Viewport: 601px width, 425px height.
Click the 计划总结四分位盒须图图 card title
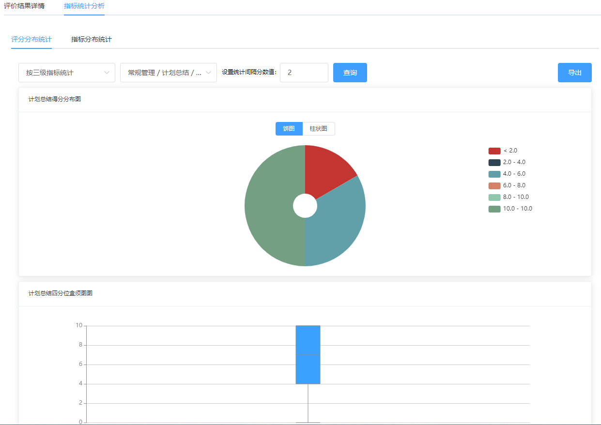point(61,293)
